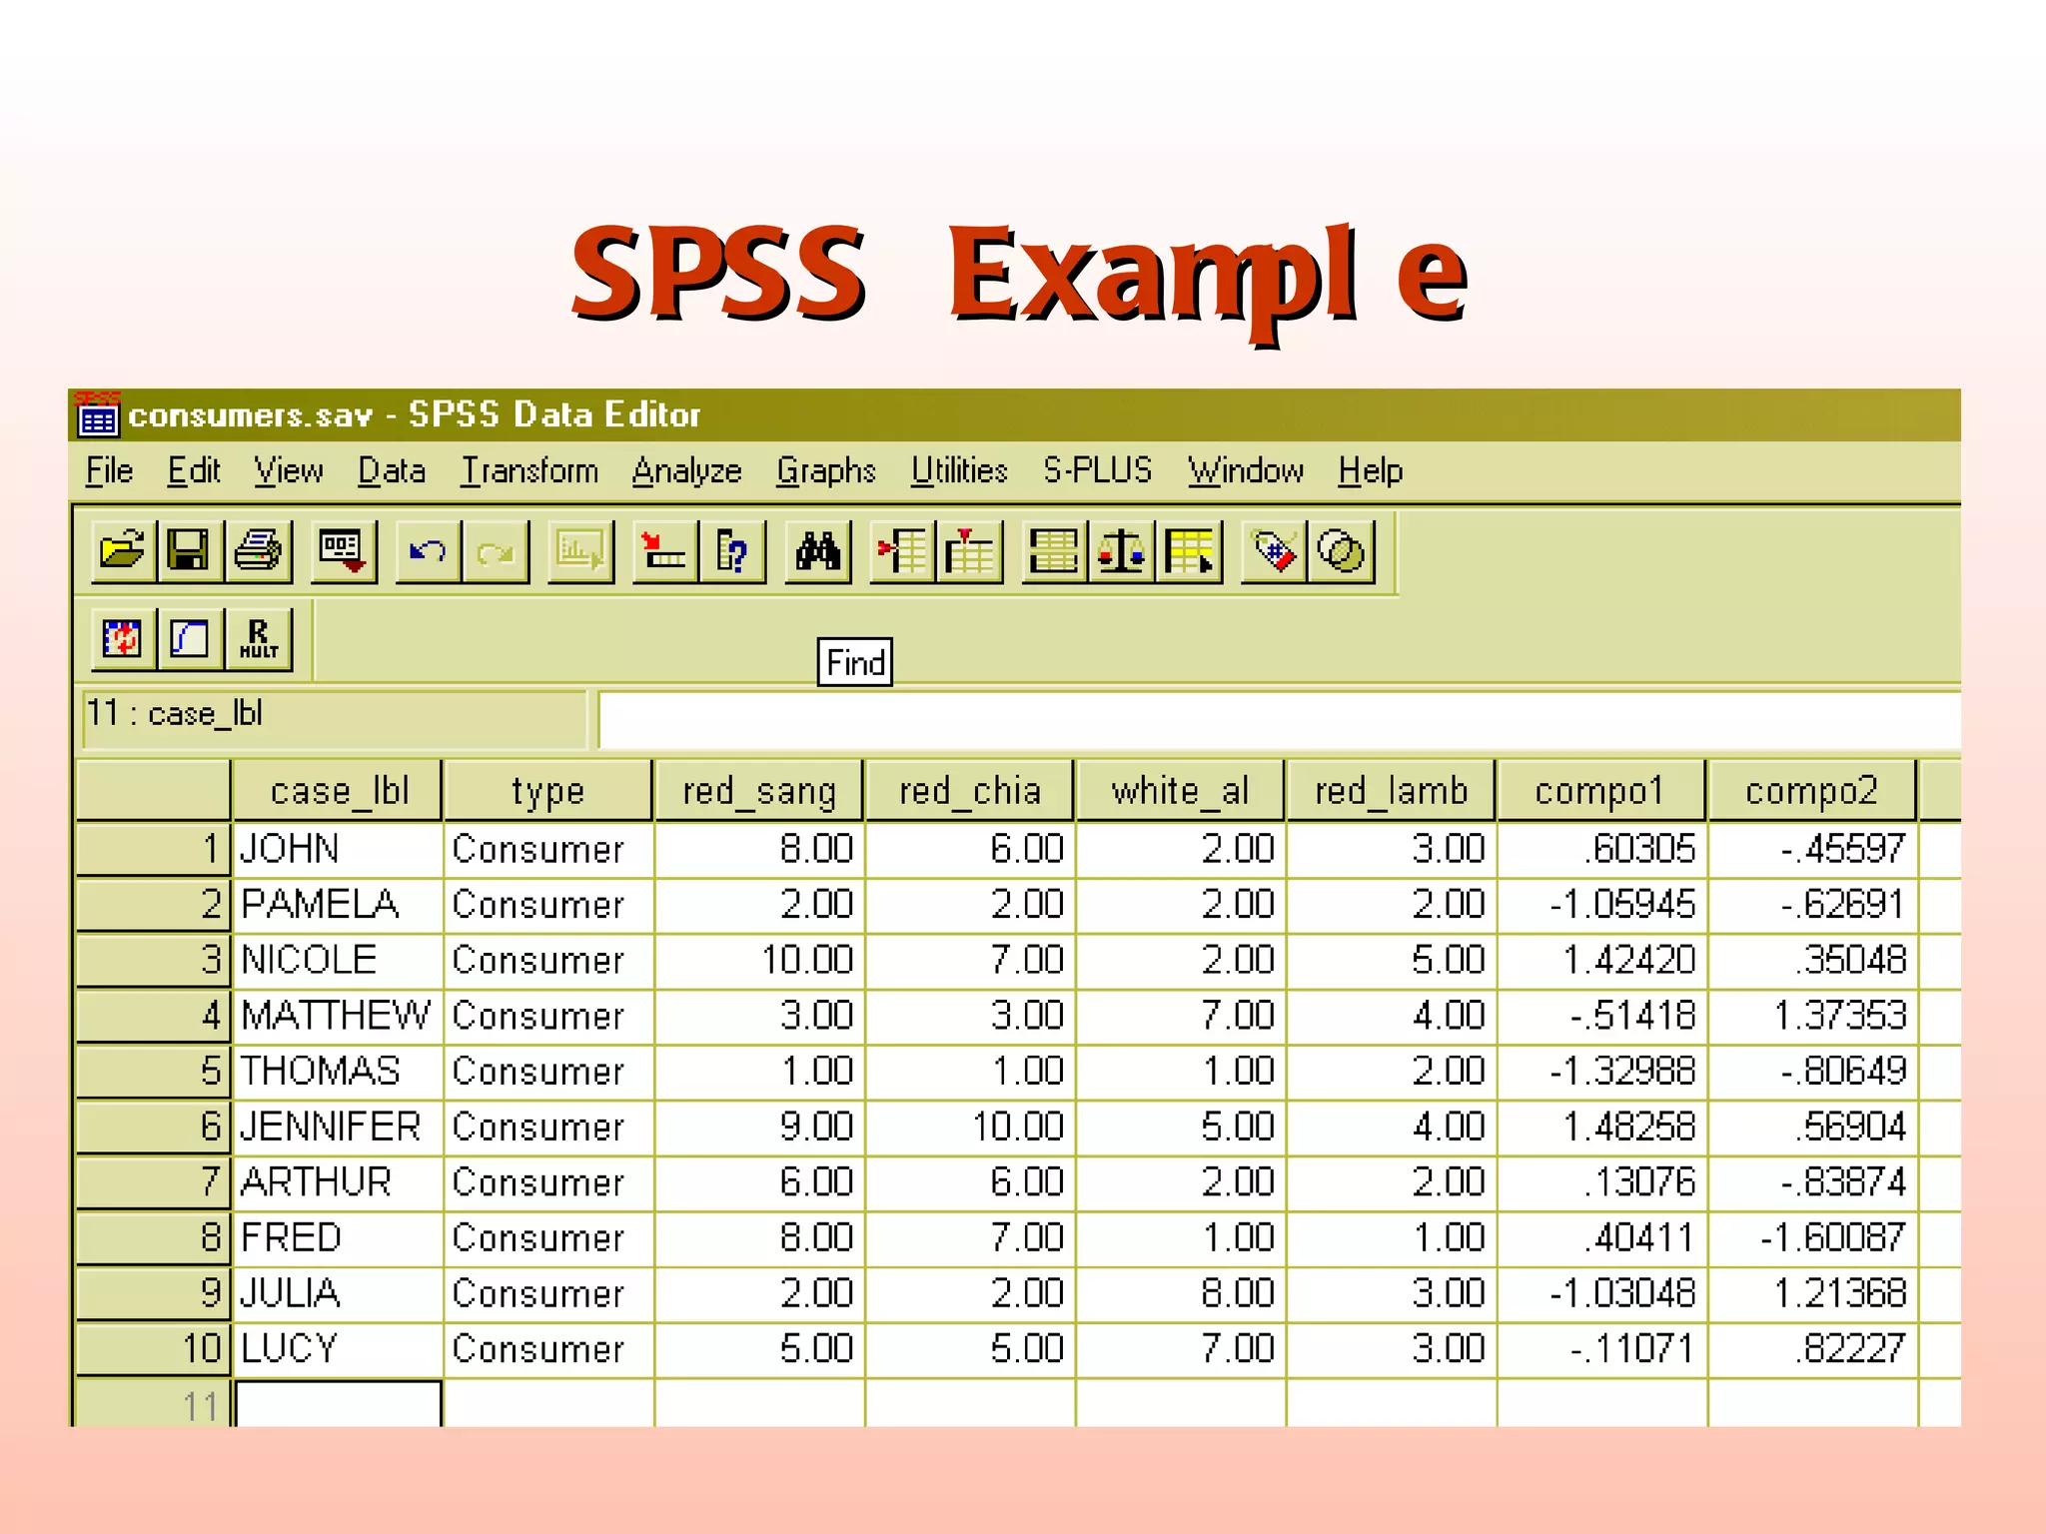Click the Save File floppy icon
The height and width of the screenshot is (1534, 2046).
189,551
